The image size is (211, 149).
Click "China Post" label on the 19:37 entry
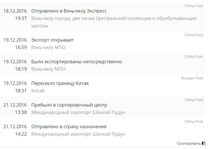(194, 6)
